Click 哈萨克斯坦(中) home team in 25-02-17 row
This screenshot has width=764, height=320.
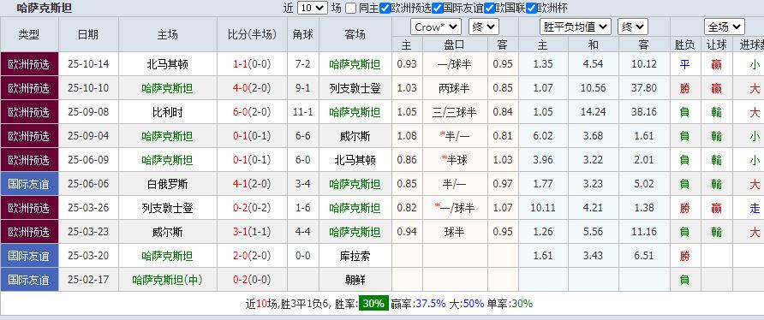point(167,280)
